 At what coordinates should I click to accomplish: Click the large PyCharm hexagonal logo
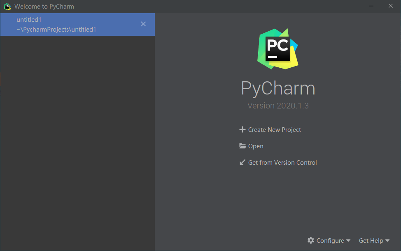[x=277, y=48]
